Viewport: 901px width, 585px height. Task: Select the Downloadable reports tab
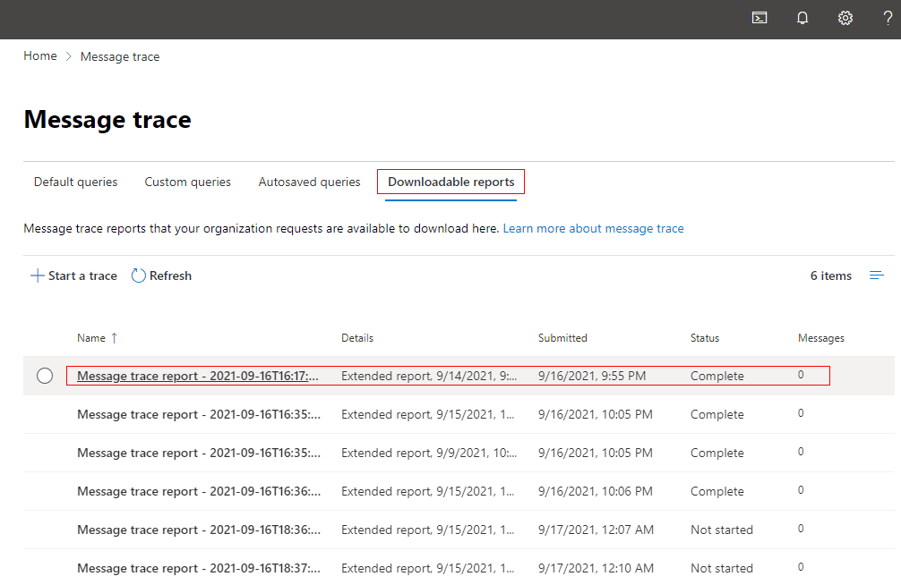tap(450, 182)
